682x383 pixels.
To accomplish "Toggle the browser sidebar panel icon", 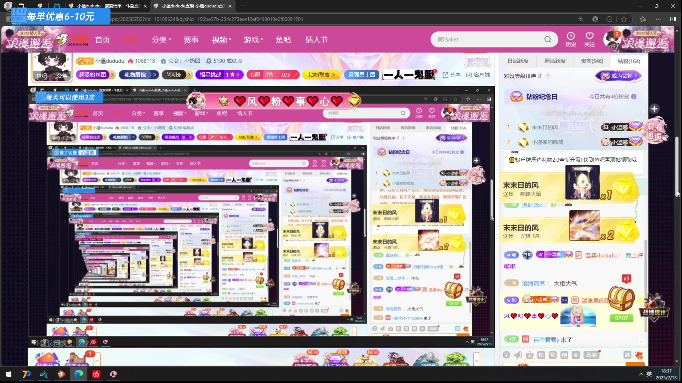I will [673, 19].
